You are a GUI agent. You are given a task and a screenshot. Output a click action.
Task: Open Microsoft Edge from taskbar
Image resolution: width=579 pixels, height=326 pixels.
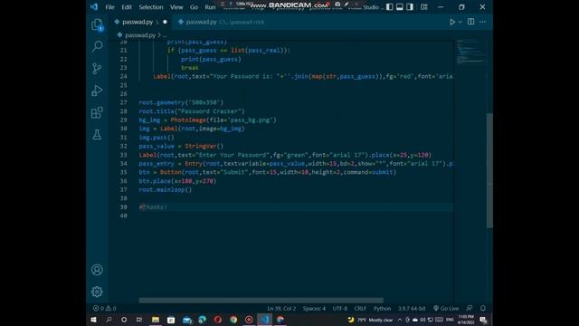[202, 320]
